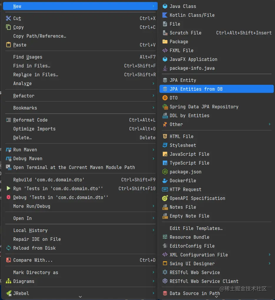Click the JPA Entity icon
The width and height of the screenshot is (275, 300).
point(165,80)
